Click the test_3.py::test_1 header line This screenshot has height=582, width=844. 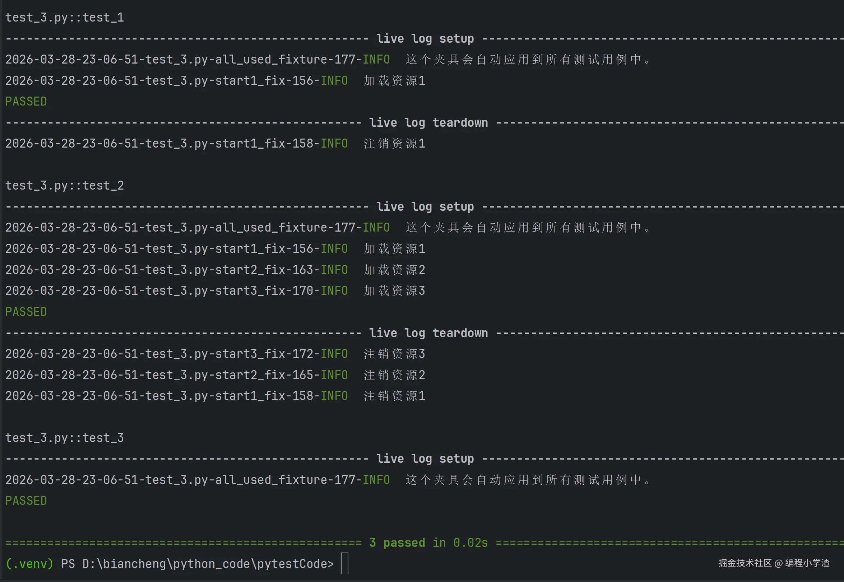65,18
